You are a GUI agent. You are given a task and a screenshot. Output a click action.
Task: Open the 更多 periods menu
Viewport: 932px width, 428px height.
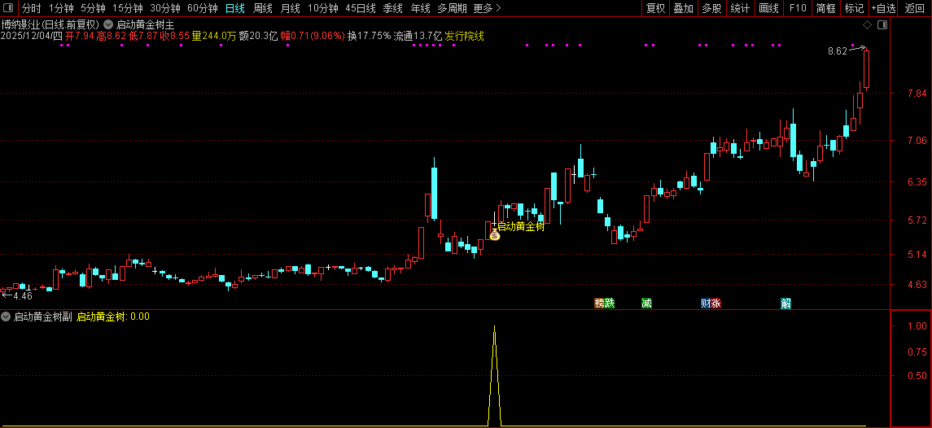(x=488, y=8)
